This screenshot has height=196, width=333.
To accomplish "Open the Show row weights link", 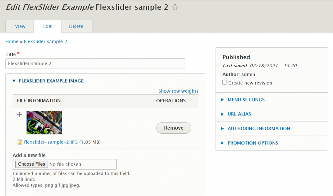I will [178, 91].
